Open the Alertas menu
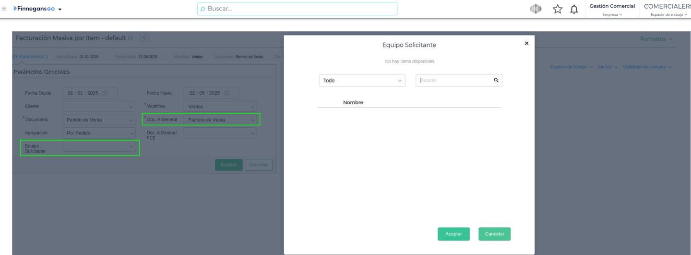The image size is (691, 255). click(608, 67)
